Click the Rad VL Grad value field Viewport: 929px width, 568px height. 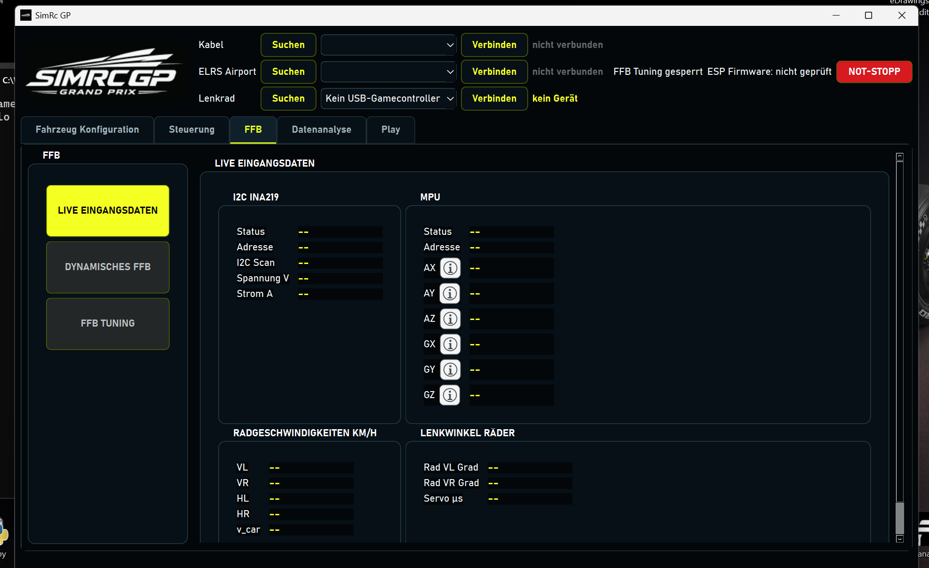(x=530, y=467)
